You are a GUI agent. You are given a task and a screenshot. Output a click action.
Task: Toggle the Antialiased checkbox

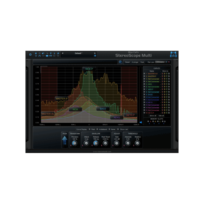tap(97, 129)
